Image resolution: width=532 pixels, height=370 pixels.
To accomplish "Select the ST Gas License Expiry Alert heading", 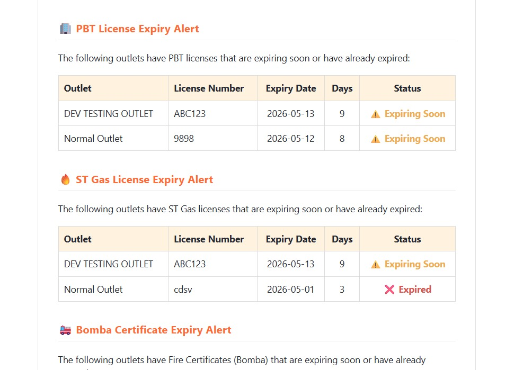I will tap(144, 179).
